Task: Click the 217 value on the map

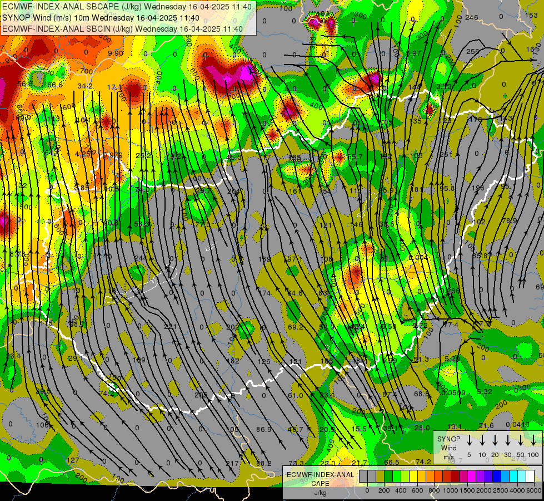Action: click(x=232, y=464)
